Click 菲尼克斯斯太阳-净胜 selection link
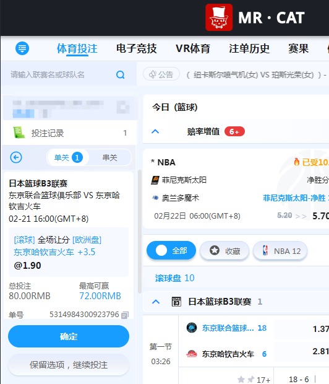The width and height of the screenshot is (329, 384). [x=296, y=198]
